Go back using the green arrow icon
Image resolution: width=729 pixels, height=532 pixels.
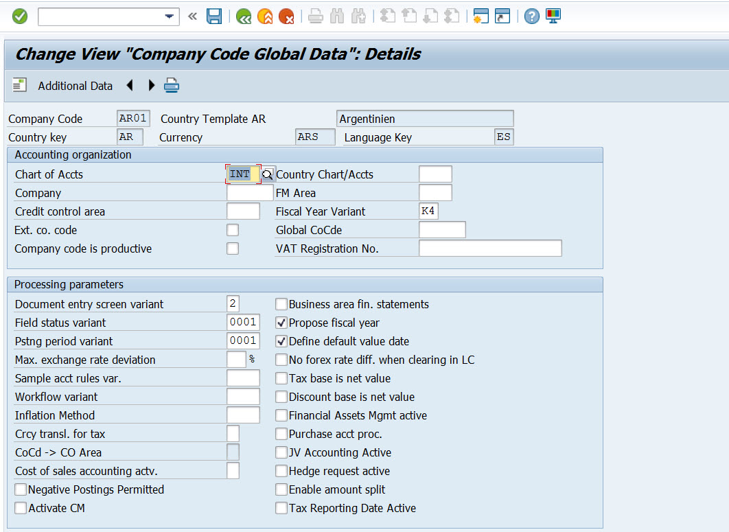pyautogui.click(x=243, y=16)
